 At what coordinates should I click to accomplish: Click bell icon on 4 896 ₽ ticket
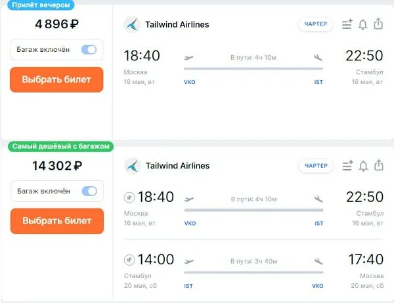click(x=362, y=25)
